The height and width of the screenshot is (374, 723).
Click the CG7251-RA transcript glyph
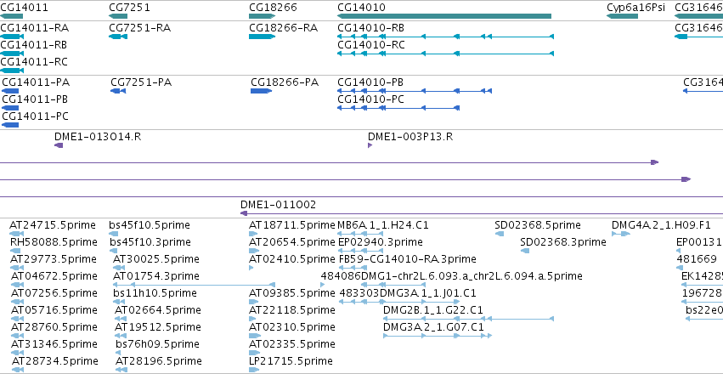click(118, 37)
